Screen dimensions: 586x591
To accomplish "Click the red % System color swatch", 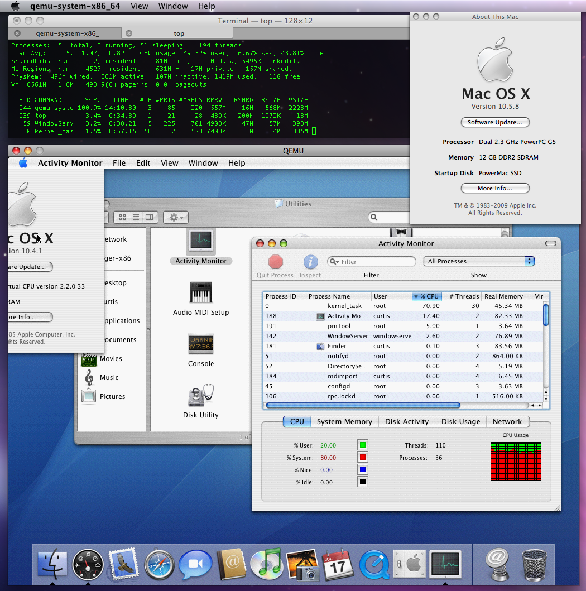I will tap(363, 457).
